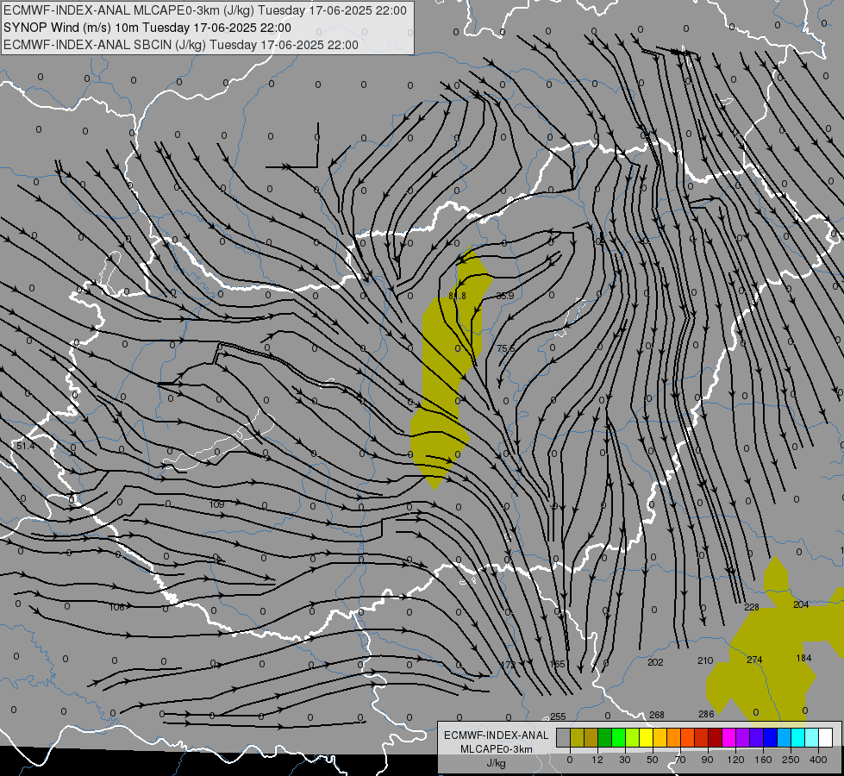Select the purple legend swatch after 120
The height and width of the screenshot is (776, 844).
(743, 737)
